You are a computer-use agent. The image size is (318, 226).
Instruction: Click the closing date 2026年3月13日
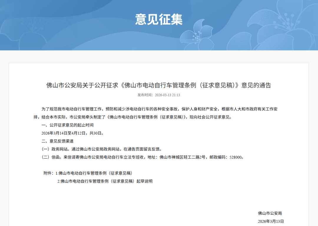pyautogui.click(x=271, y=221)
